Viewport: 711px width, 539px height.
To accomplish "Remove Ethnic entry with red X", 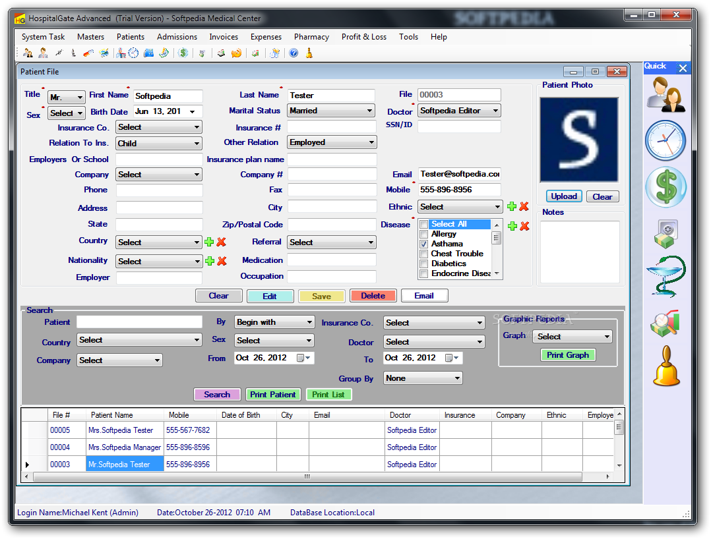I will click(x=524, y=206).
